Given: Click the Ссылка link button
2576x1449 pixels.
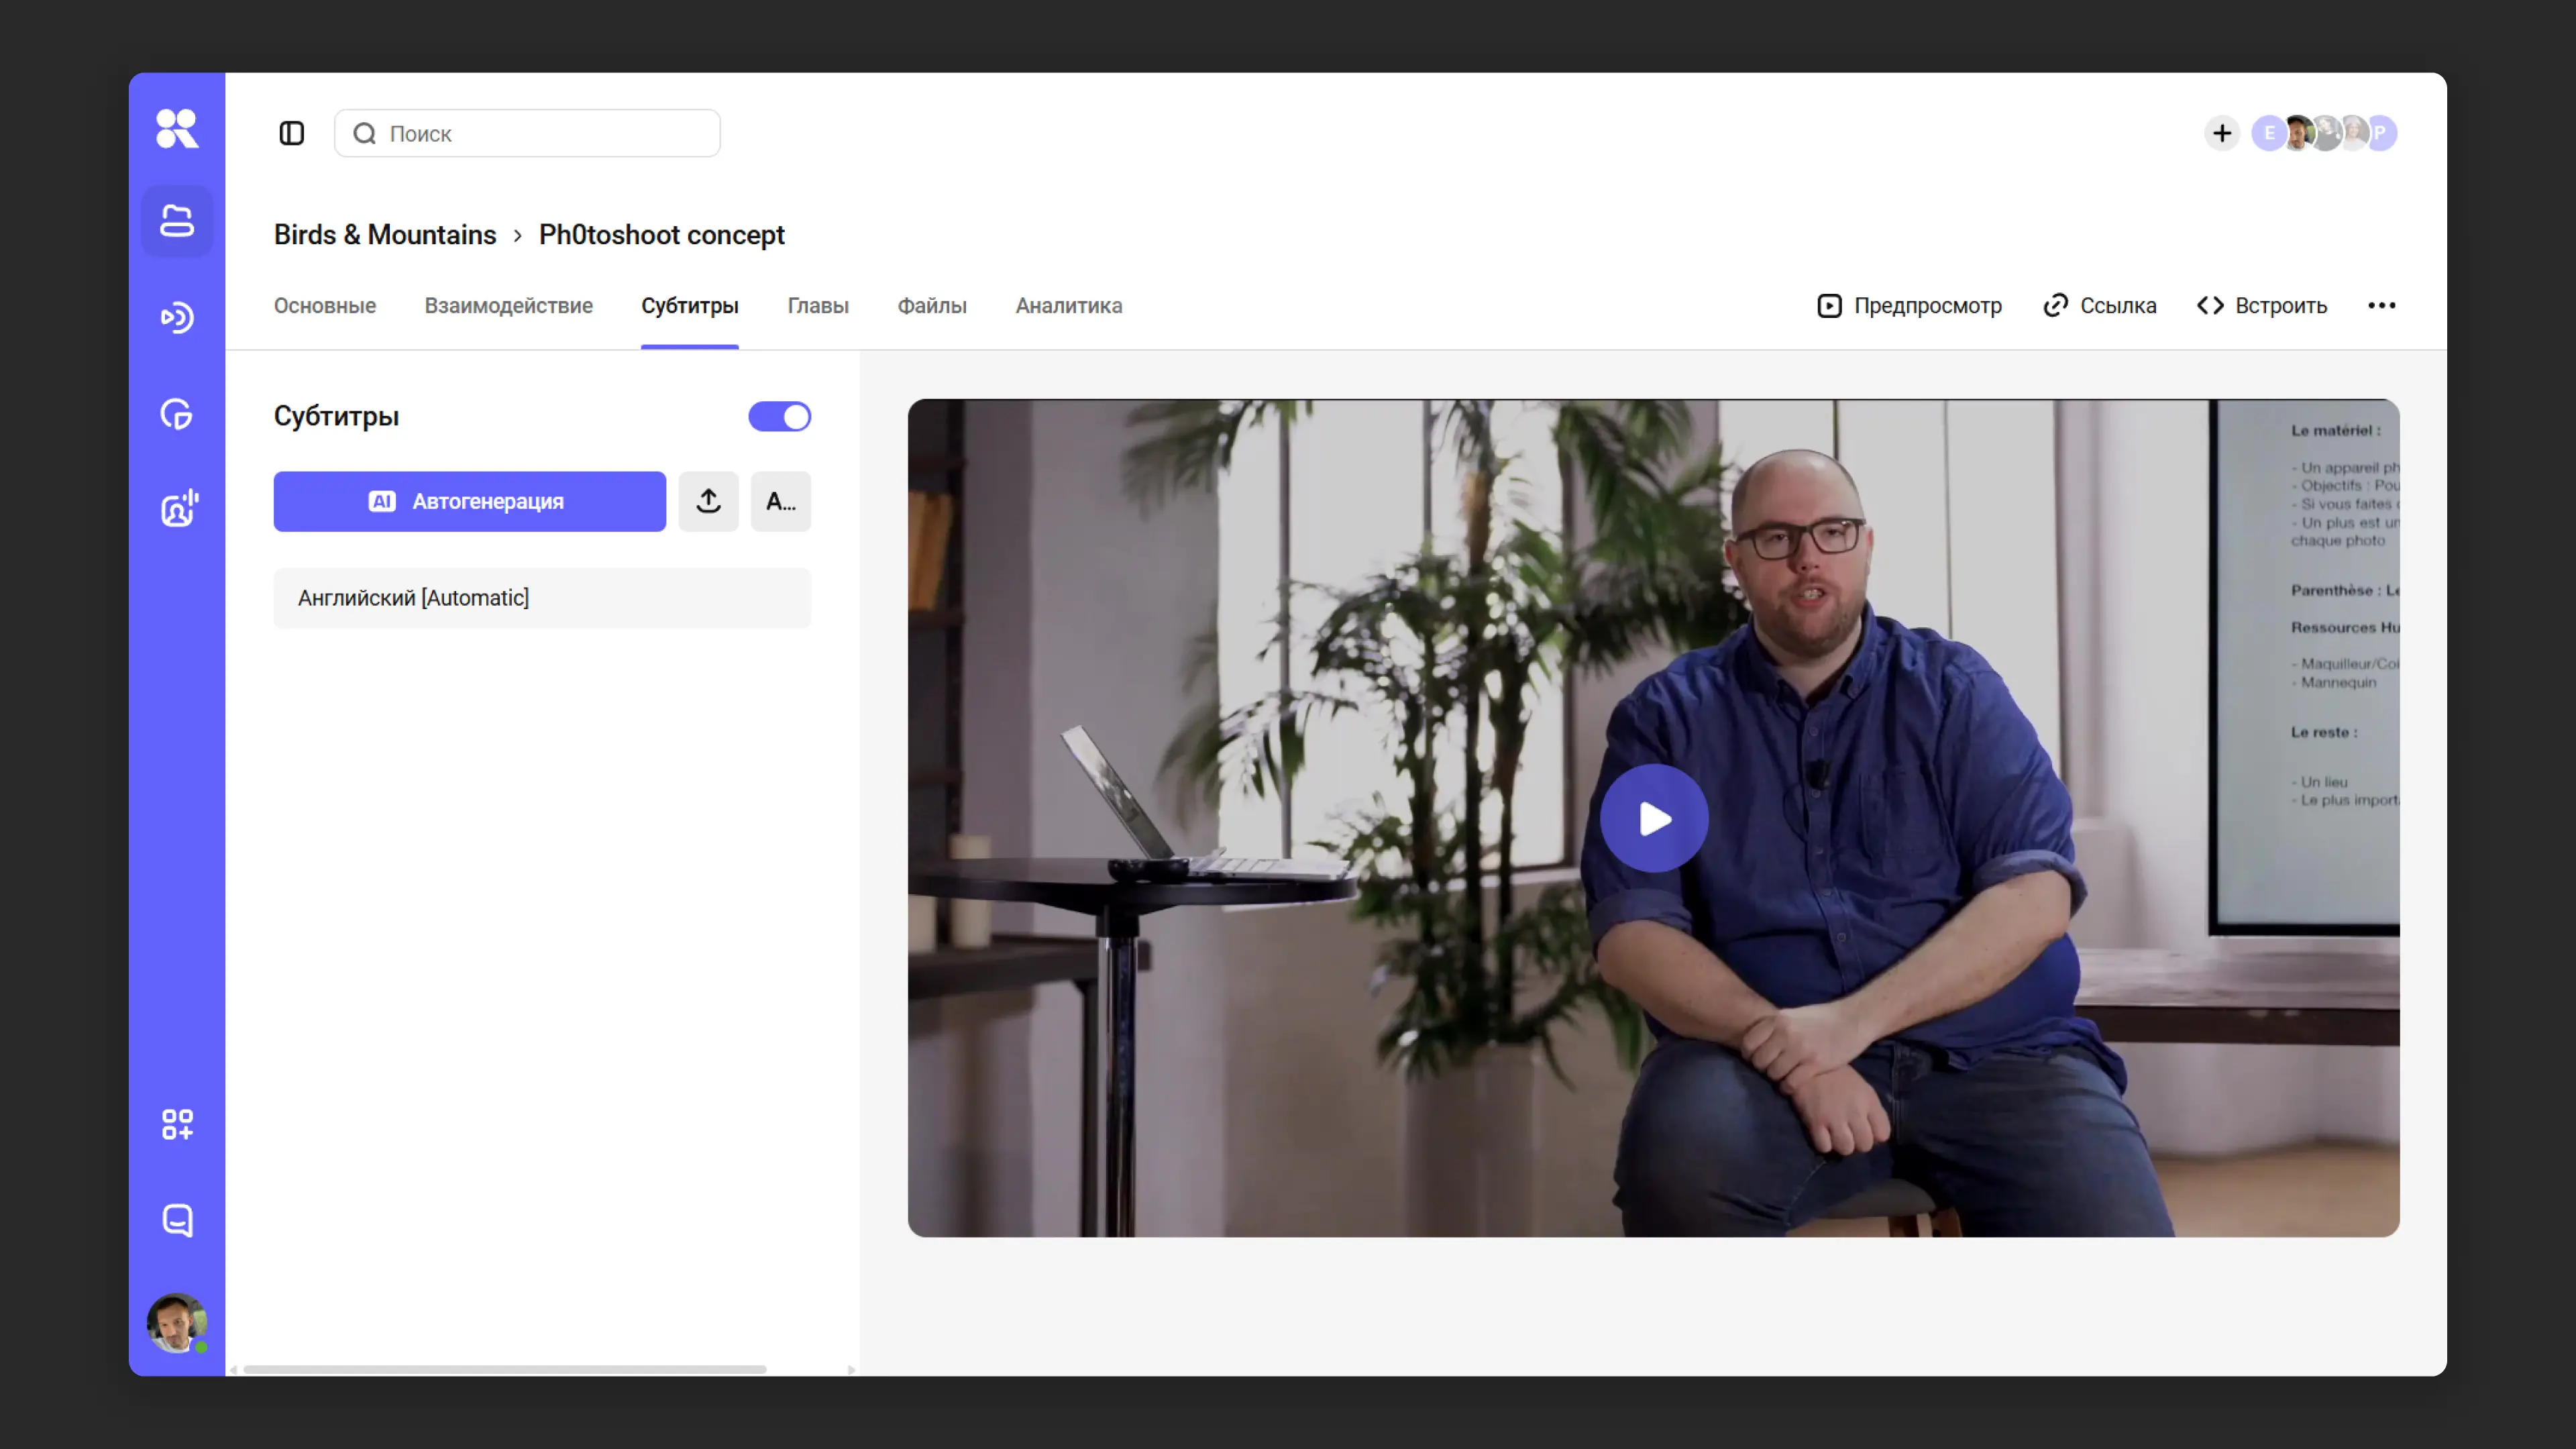Looking at the screenshot, I should (x=2099, y=306).
